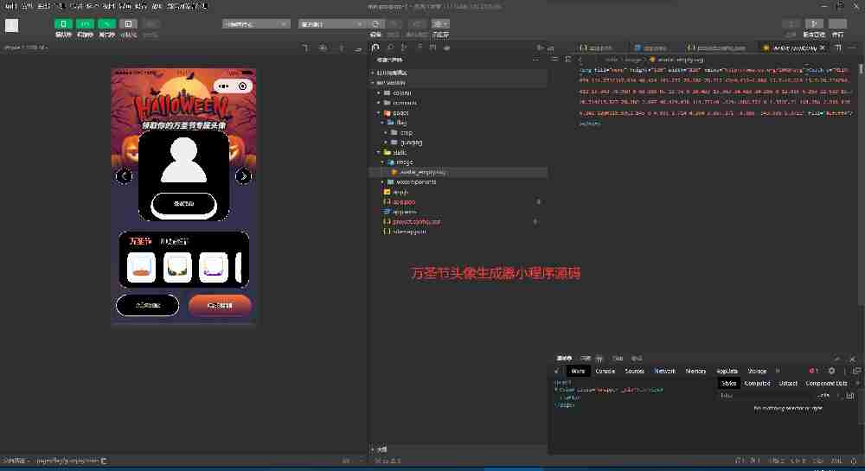Screen dimensions: 865x471
Task: Click the compile refresh icon
Action: pyautogui.click(x=375, y=23)
